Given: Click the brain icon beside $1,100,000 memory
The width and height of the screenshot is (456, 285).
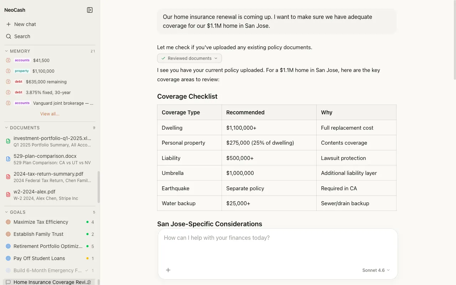Looking at the screenshot, I should [8, 71].
